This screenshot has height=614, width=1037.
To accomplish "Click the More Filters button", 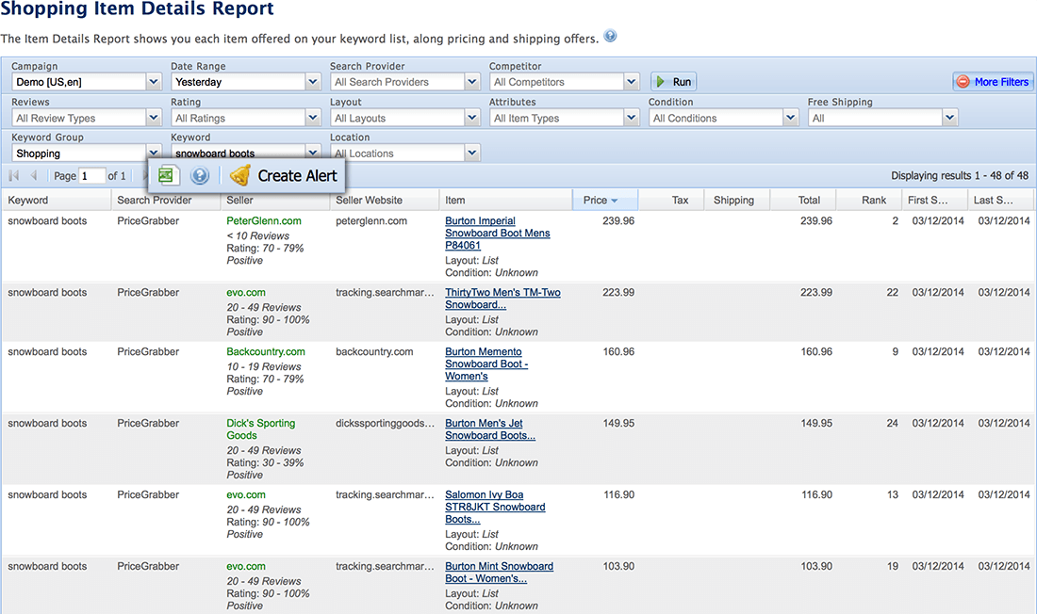I will 993,82.
